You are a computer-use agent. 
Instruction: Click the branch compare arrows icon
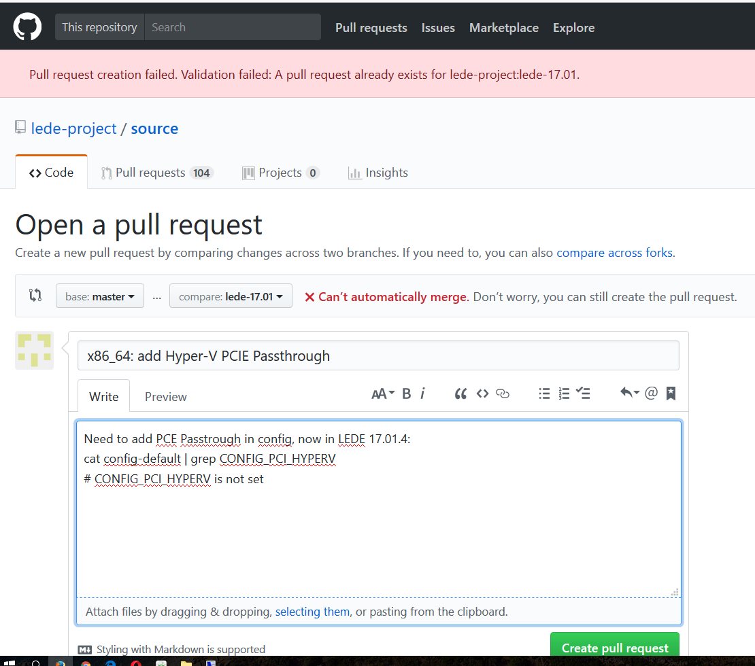[x=35, y=295]
